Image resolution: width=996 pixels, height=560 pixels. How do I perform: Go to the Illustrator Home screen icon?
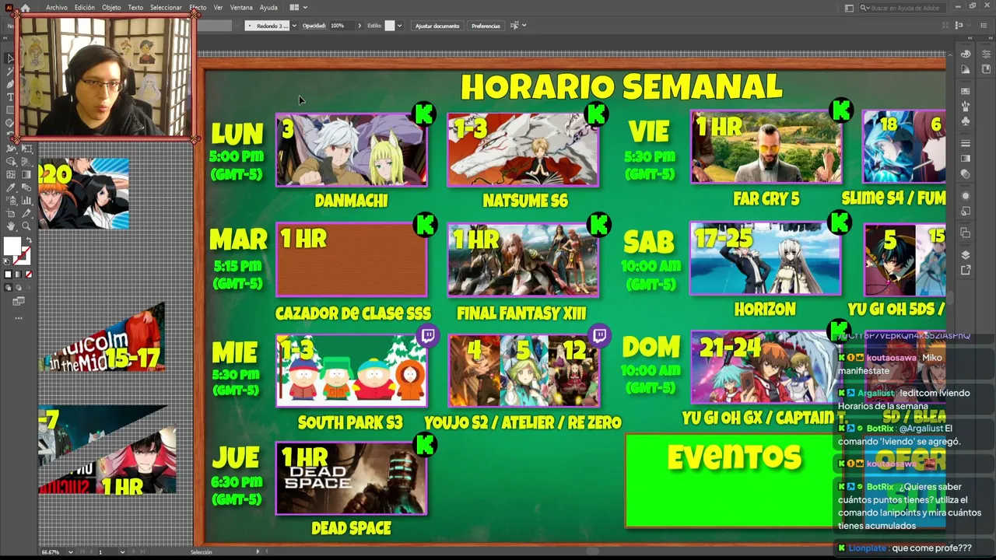point(25,8)
